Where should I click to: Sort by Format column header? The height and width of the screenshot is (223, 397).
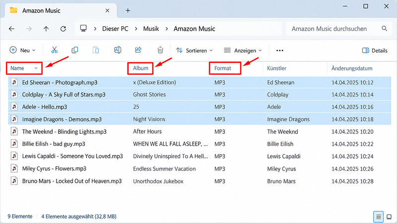click(222, 68)
